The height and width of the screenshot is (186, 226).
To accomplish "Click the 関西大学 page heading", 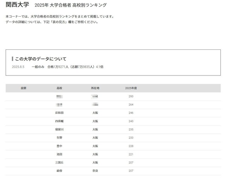I will 17,5.
